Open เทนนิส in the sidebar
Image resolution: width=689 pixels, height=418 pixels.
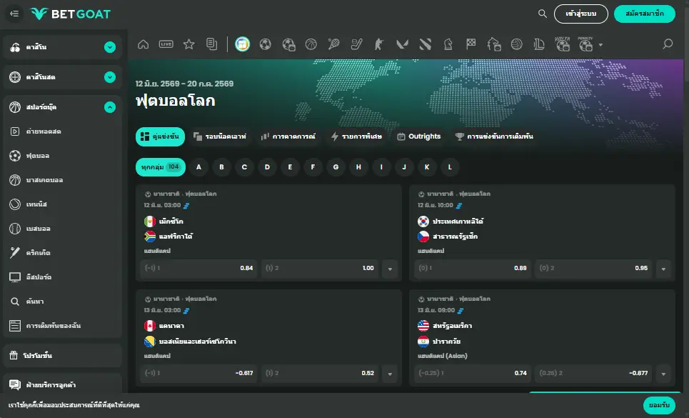pyautogui.click(x=62, y=204)
